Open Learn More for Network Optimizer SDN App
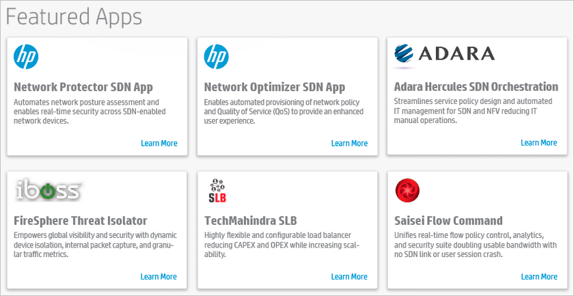The height and width of the screenshot is (296, 574). pyautogui.click(x=349, y=144)
